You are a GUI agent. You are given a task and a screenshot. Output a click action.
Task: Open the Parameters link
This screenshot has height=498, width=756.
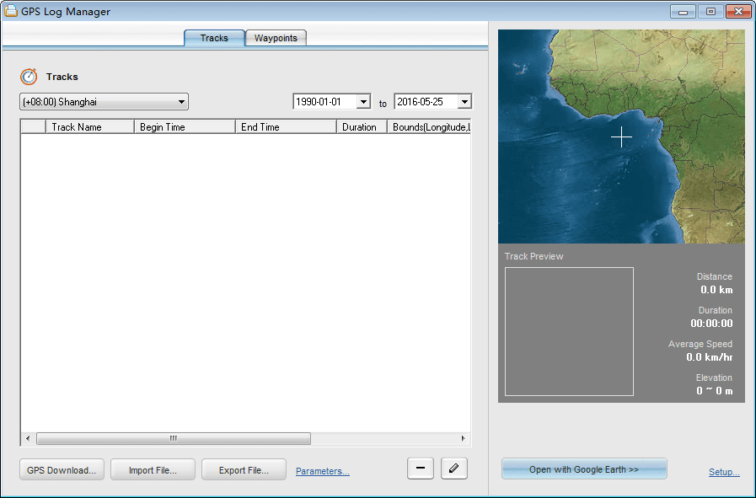pyautogui.click(x=323, y=471)
